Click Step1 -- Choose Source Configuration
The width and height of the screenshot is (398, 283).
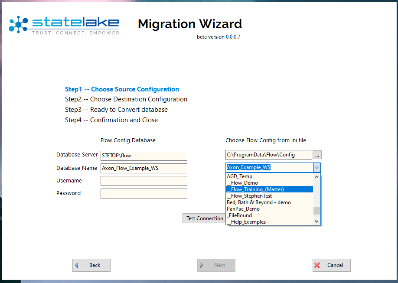(122, 89)
